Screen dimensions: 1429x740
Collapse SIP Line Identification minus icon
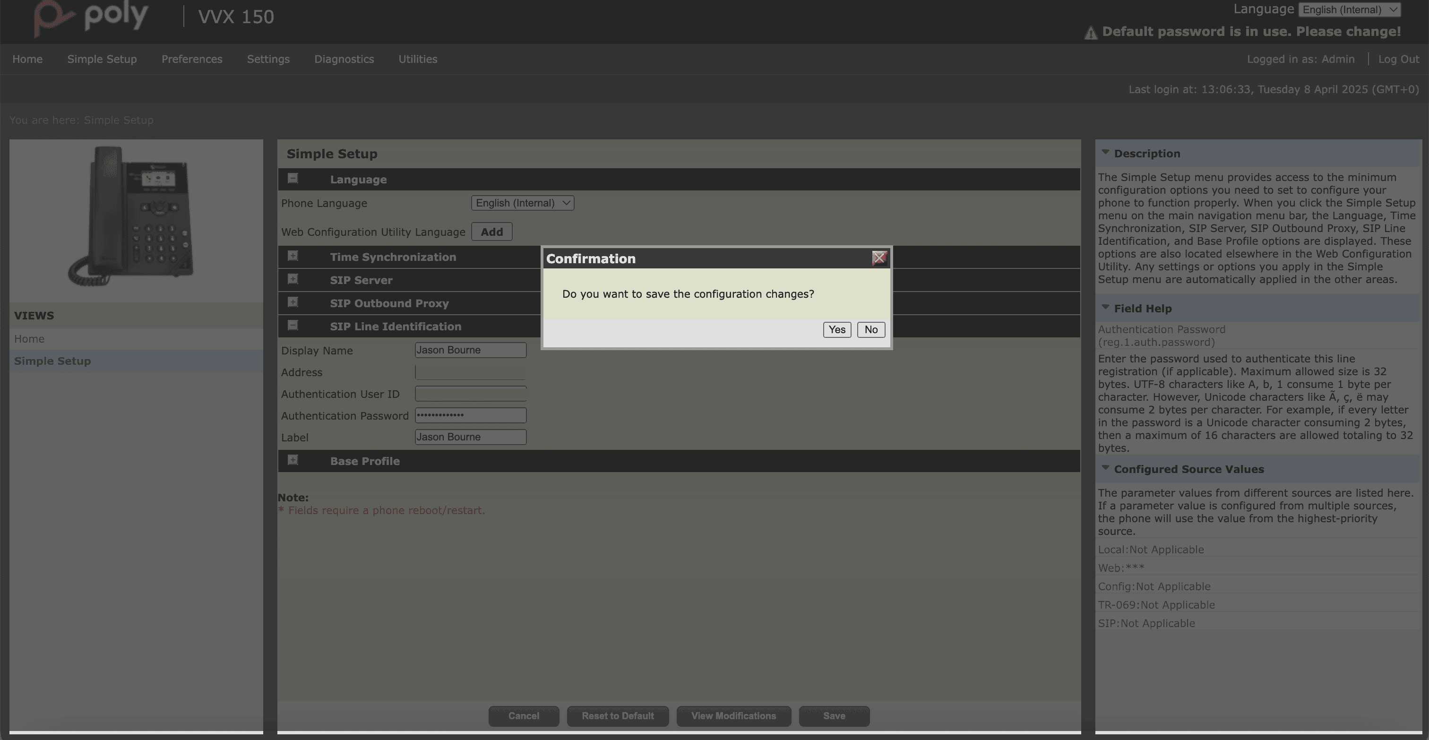pyautogui.click(x=293, y=326)
